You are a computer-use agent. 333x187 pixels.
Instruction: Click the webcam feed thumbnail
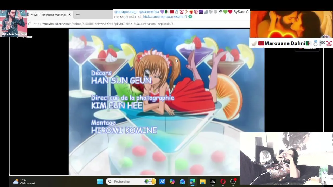click(286, 159)
